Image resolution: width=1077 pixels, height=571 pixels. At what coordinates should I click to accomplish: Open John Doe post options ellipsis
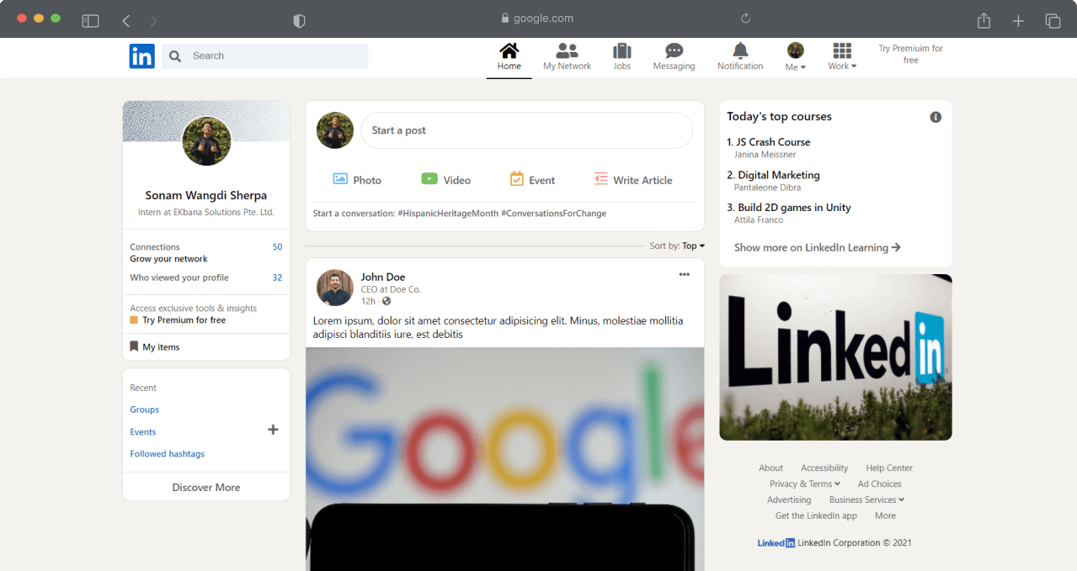click(x=685, y=274)
